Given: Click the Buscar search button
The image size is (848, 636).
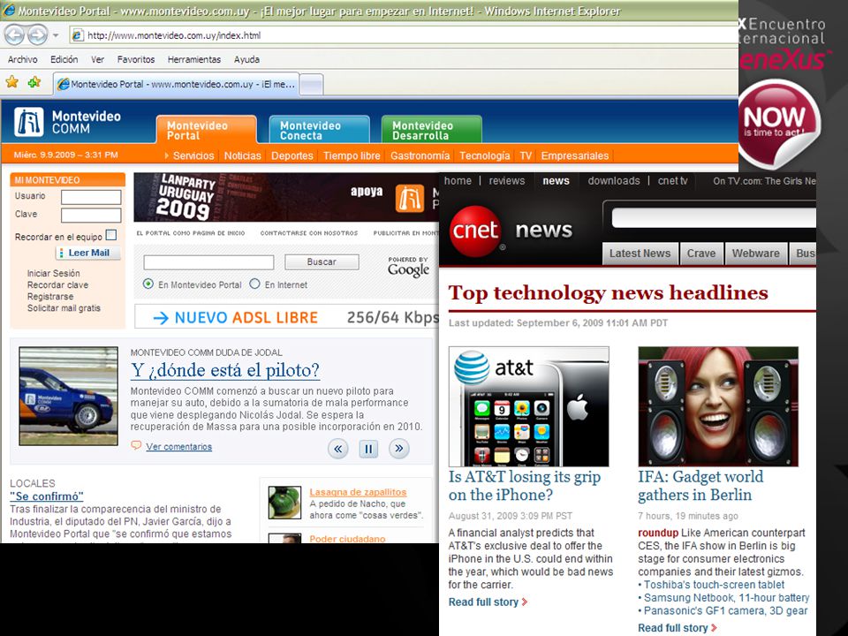Looking at the screenshot, I should [322, 261].
